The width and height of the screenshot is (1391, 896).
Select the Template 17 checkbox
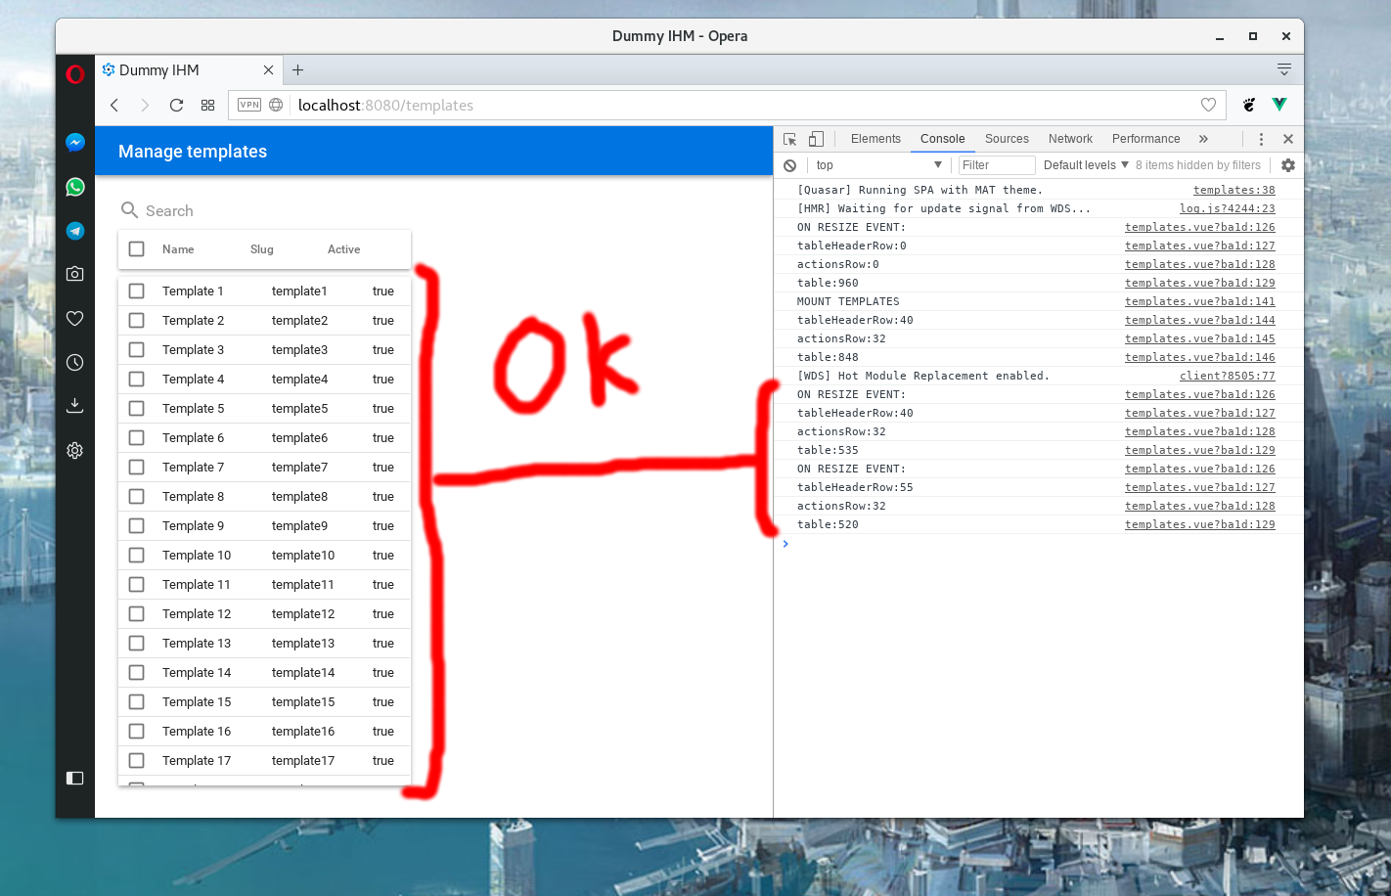[137, 761]
